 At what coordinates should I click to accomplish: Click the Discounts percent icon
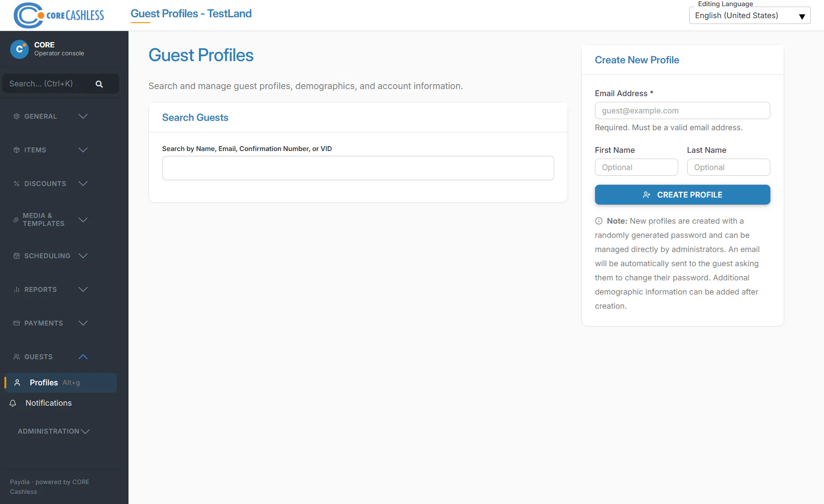[16, 184]
